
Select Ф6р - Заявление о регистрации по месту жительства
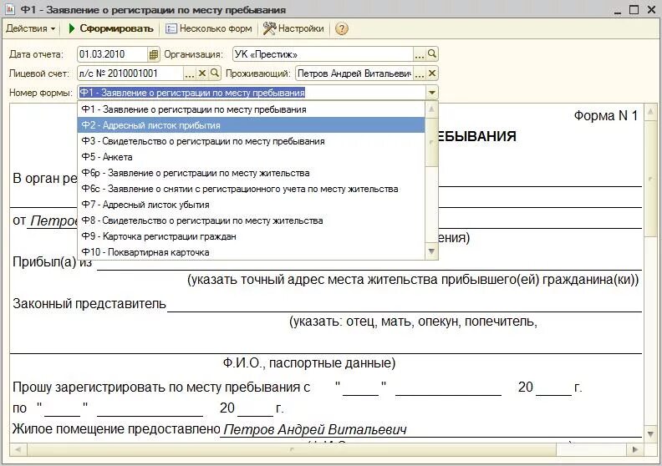(252, 173)
